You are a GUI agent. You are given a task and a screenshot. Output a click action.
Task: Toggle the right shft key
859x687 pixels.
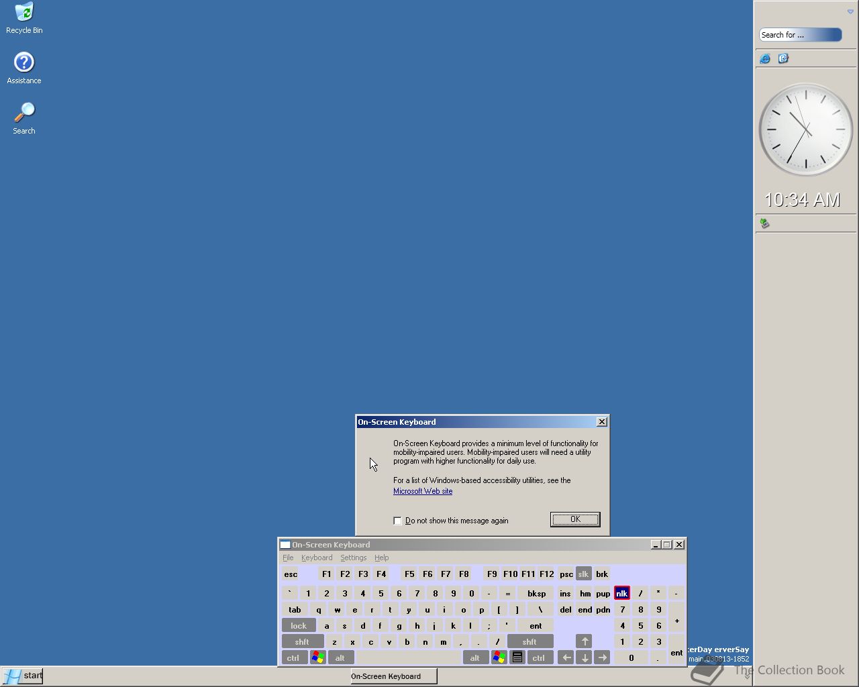pos(529,641)
